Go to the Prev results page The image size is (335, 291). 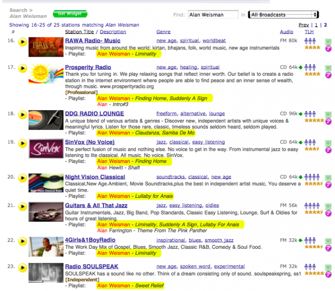point(303,25)
